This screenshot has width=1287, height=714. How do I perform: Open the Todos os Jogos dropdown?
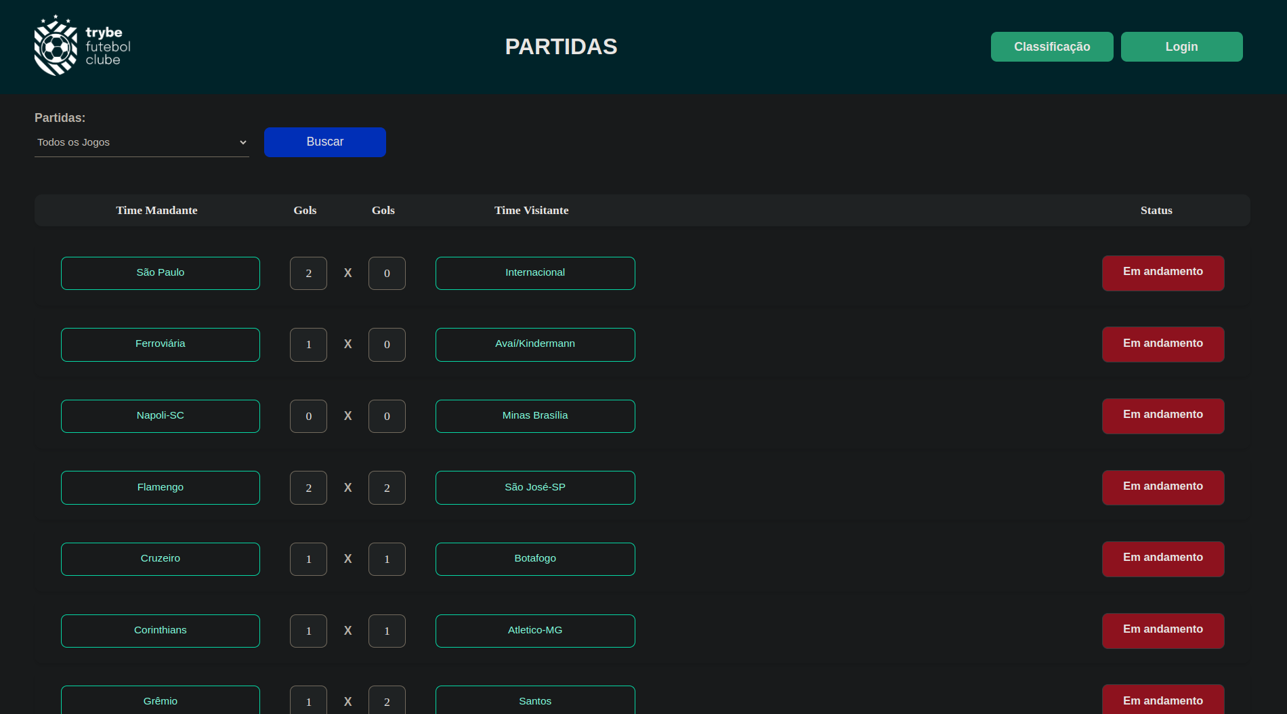141,142
